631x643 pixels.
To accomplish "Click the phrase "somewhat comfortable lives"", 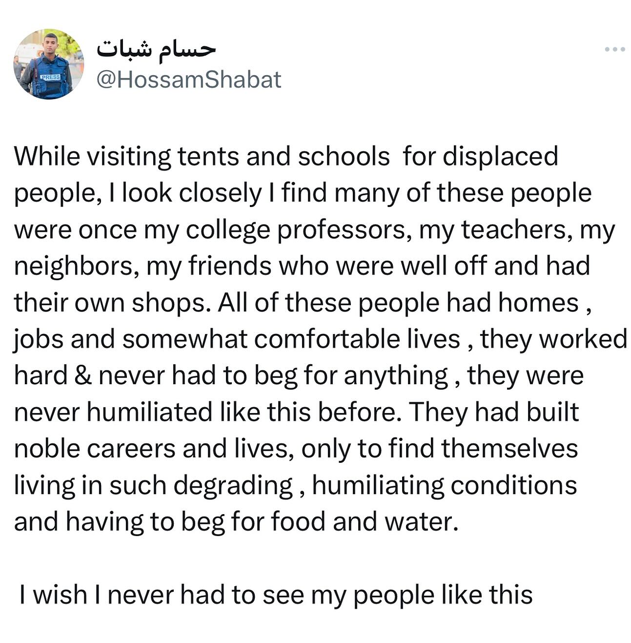I will (291, 339).
